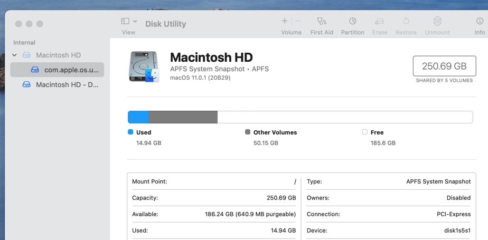Image resolution: width=488 pixels, height=240 pixels.
Task: Click the 185.6 GB free value
Action: click(x=383, y=143)
